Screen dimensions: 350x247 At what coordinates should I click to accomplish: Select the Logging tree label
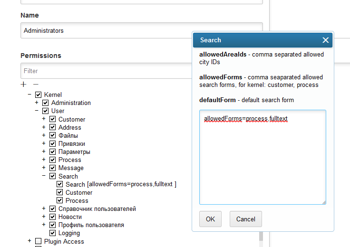tap(69, 233)
